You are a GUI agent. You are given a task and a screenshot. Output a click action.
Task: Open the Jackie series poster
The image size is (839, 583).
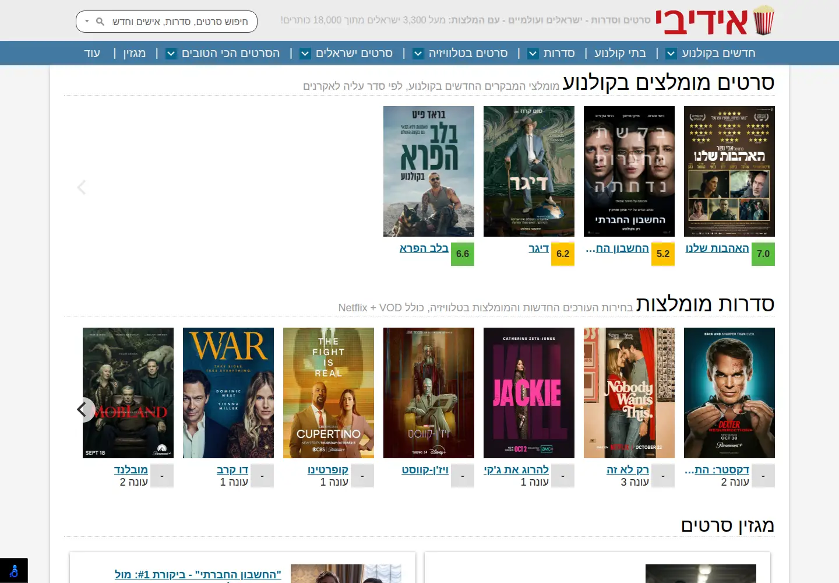[x=529, y=393]
